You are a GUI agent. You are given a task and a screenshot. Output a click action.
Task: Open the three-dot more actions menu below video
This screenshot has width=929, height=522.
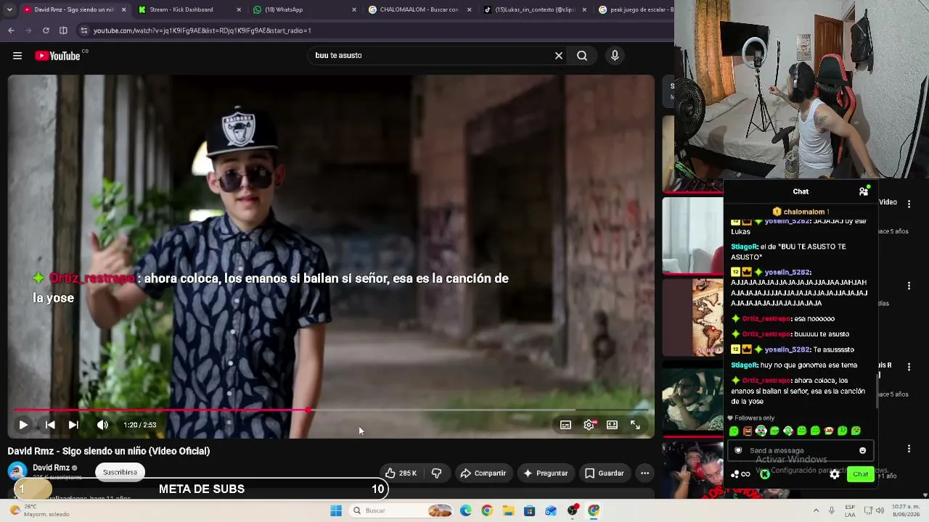point(644,473)
